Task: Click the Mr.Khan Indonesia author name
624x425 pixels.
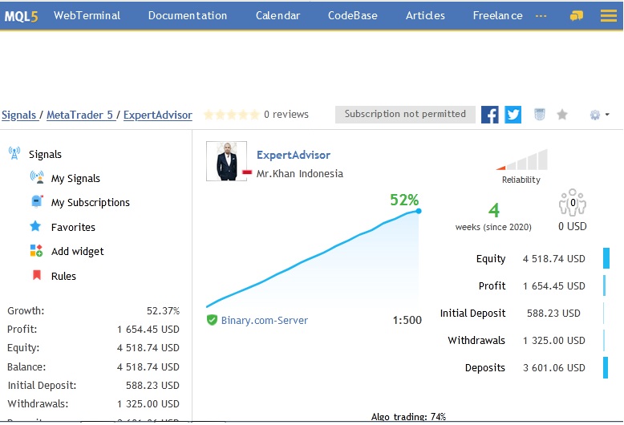Action: click(x=300, y=174)
